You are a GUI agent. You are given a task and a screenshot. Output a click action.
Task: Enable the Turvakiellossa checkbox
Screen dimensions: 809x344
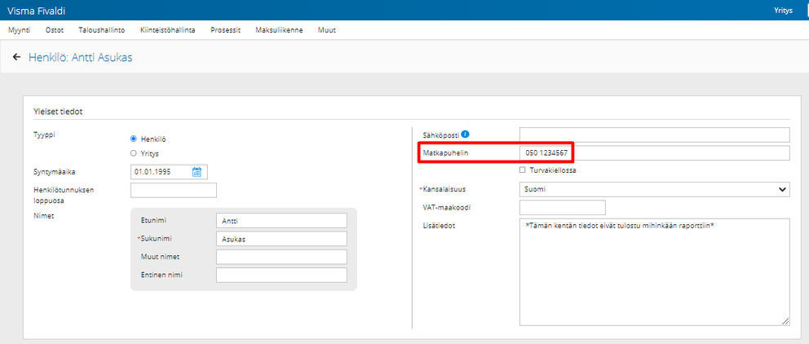(523, 170)
